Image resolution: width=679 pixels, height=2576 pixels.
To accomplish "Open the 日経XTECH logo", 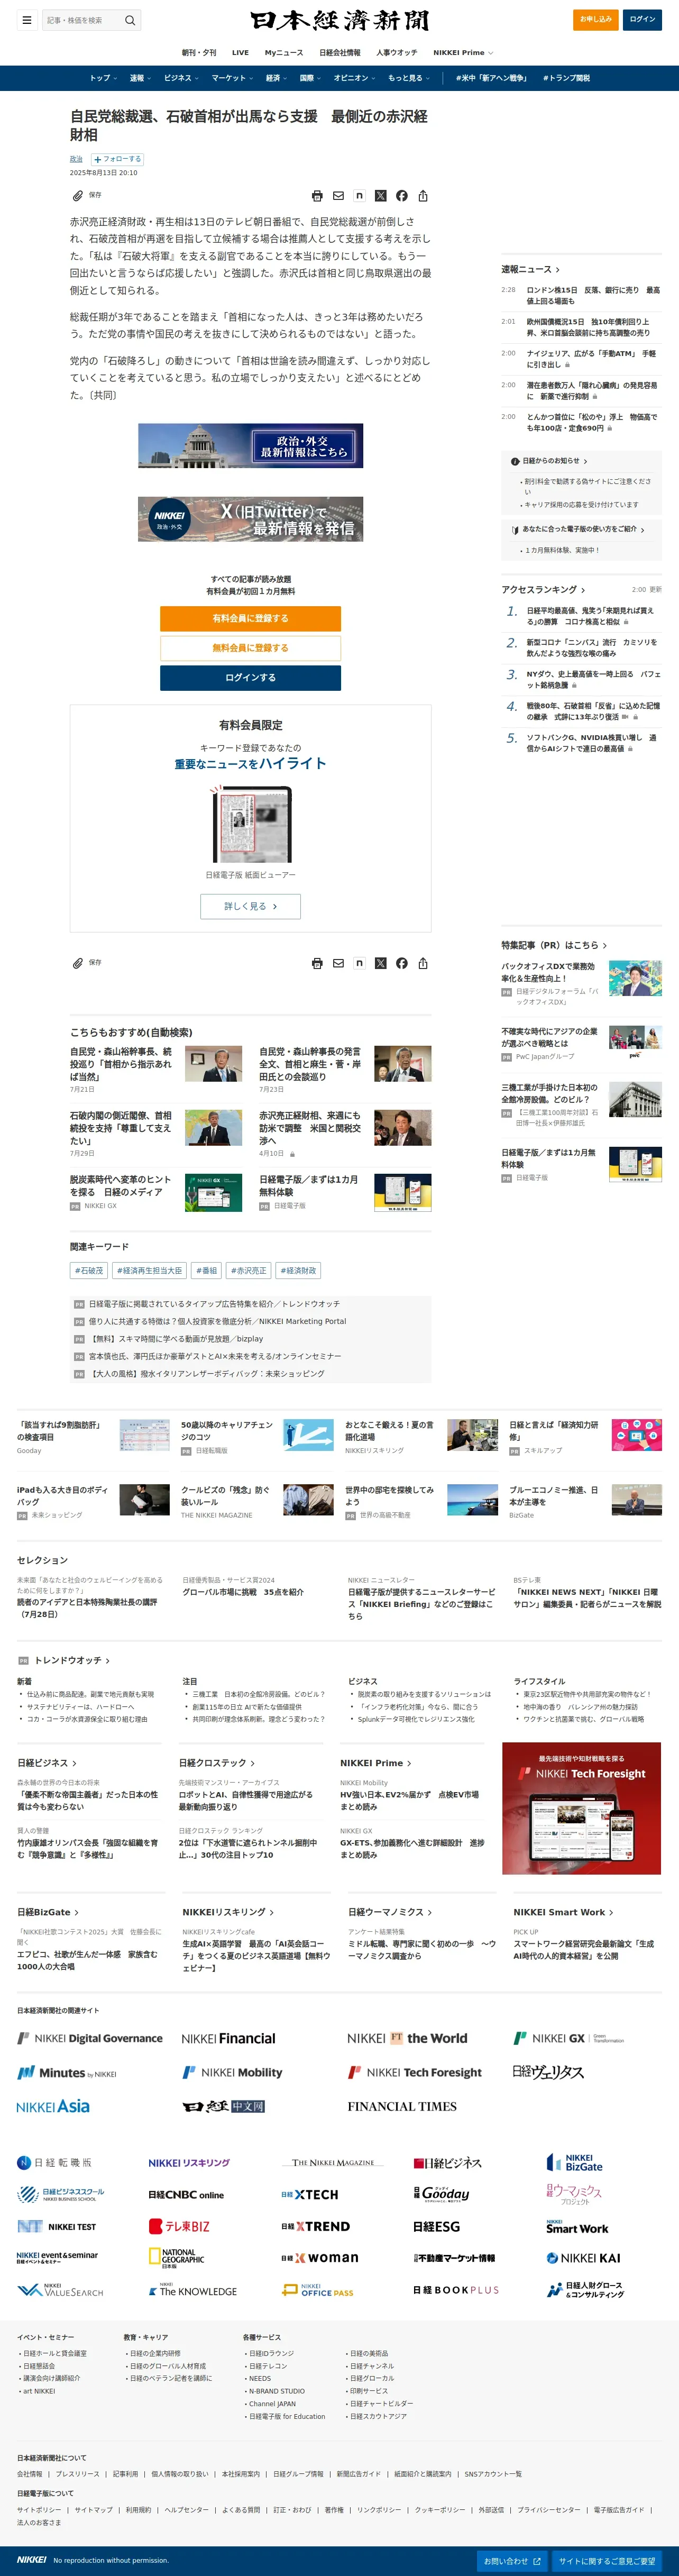I will 310,2195.
